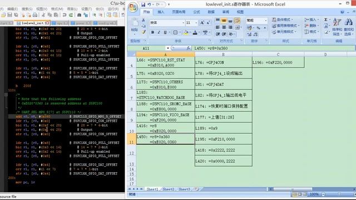Open the font size dropdown

(x=196, y=23)
